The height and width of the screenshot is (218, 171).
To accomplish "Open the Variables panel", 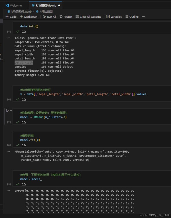I will [114, 17].
